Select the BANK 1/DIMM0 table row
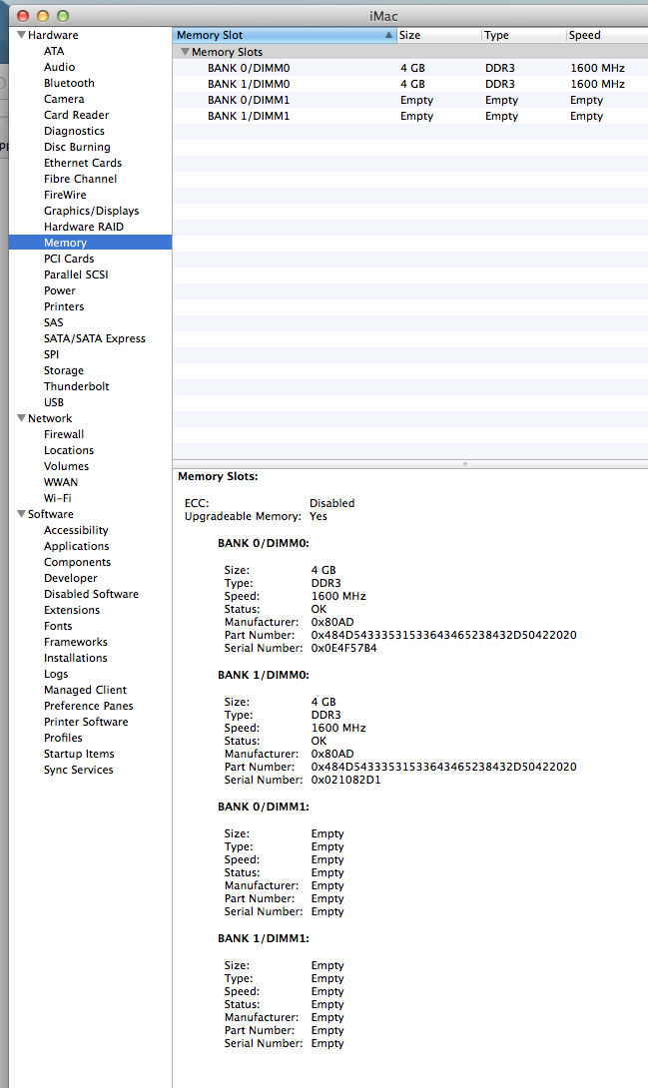Screen dimensions: 648x1088 pos(410,83)
